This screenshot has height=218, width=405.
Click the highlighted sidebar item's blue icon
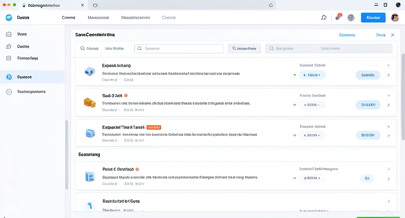point(9,77)
